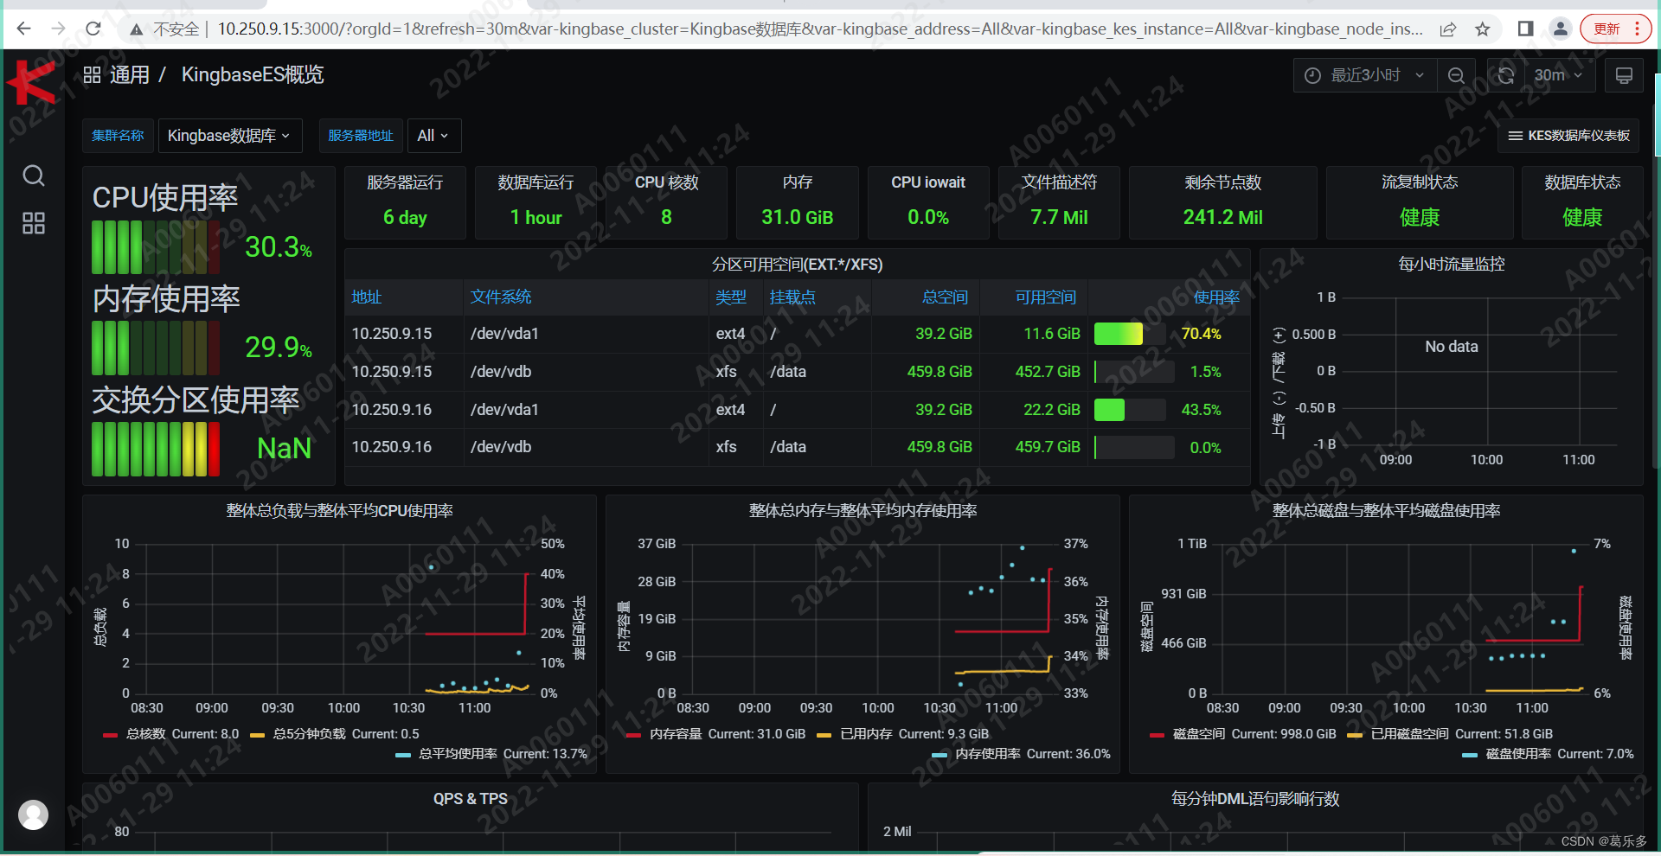
Task: Open 分区可用空间(EXT.*/XFS) panel title menu
Action: pos(797,265)
